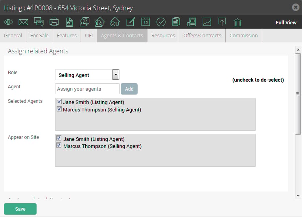Untick Marcus Thompson under Appear on Site
Screen dimensions: 302x217
[x=59, y=145]
